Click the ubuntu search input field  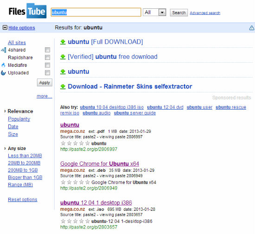(96, 12)
